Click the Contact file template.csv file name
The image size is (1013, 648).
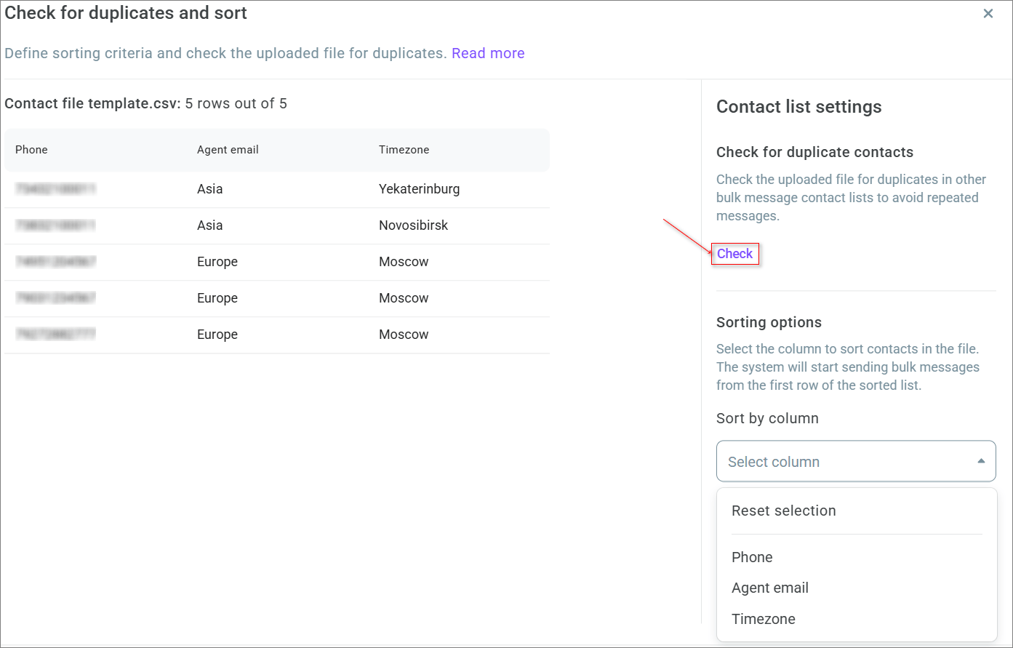click(x=92, y=103)
